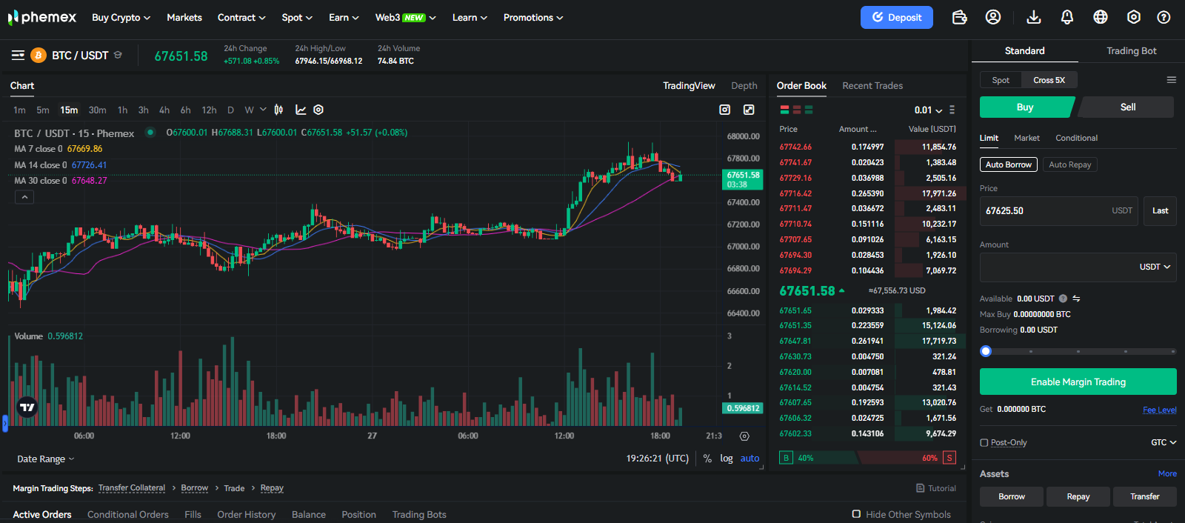The width and height of the screenshot is (1185, 523).
Task: Open the trading pair list menu icon
Action: [19, 56]
